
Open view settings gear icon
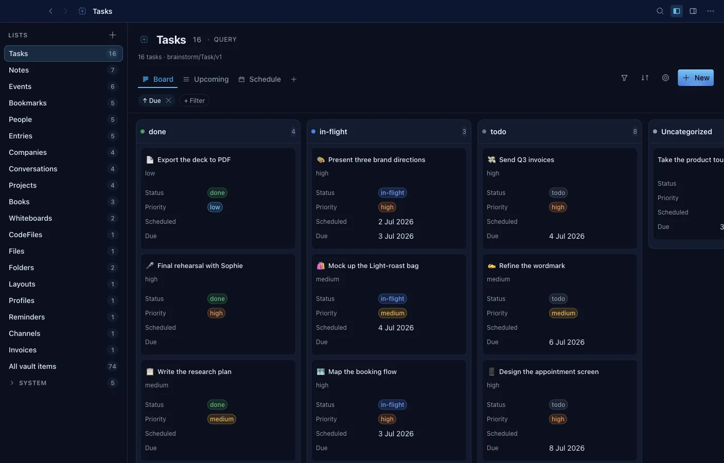[x=665, y=78]
